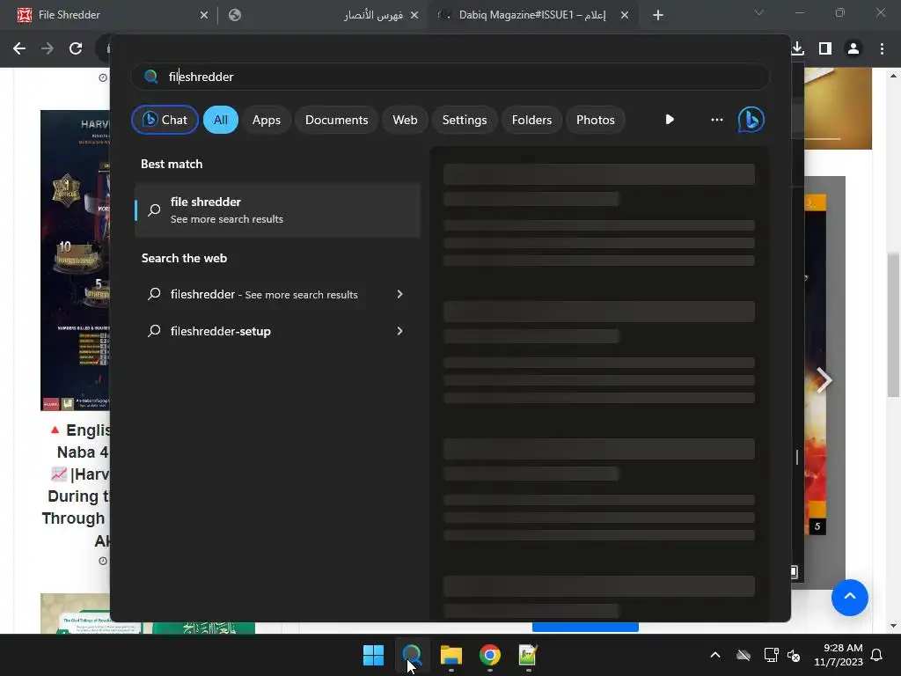Click the next-slide arrow on the webpage
Viewport: 901px width, 676px height.
(x=824, y=380)
